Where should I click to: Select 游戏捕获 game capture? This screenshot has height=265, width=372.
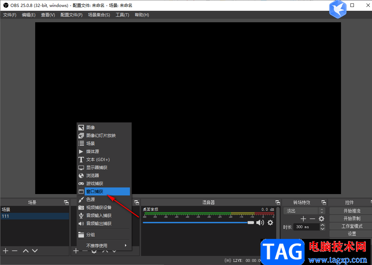click(x=104, y=184)
